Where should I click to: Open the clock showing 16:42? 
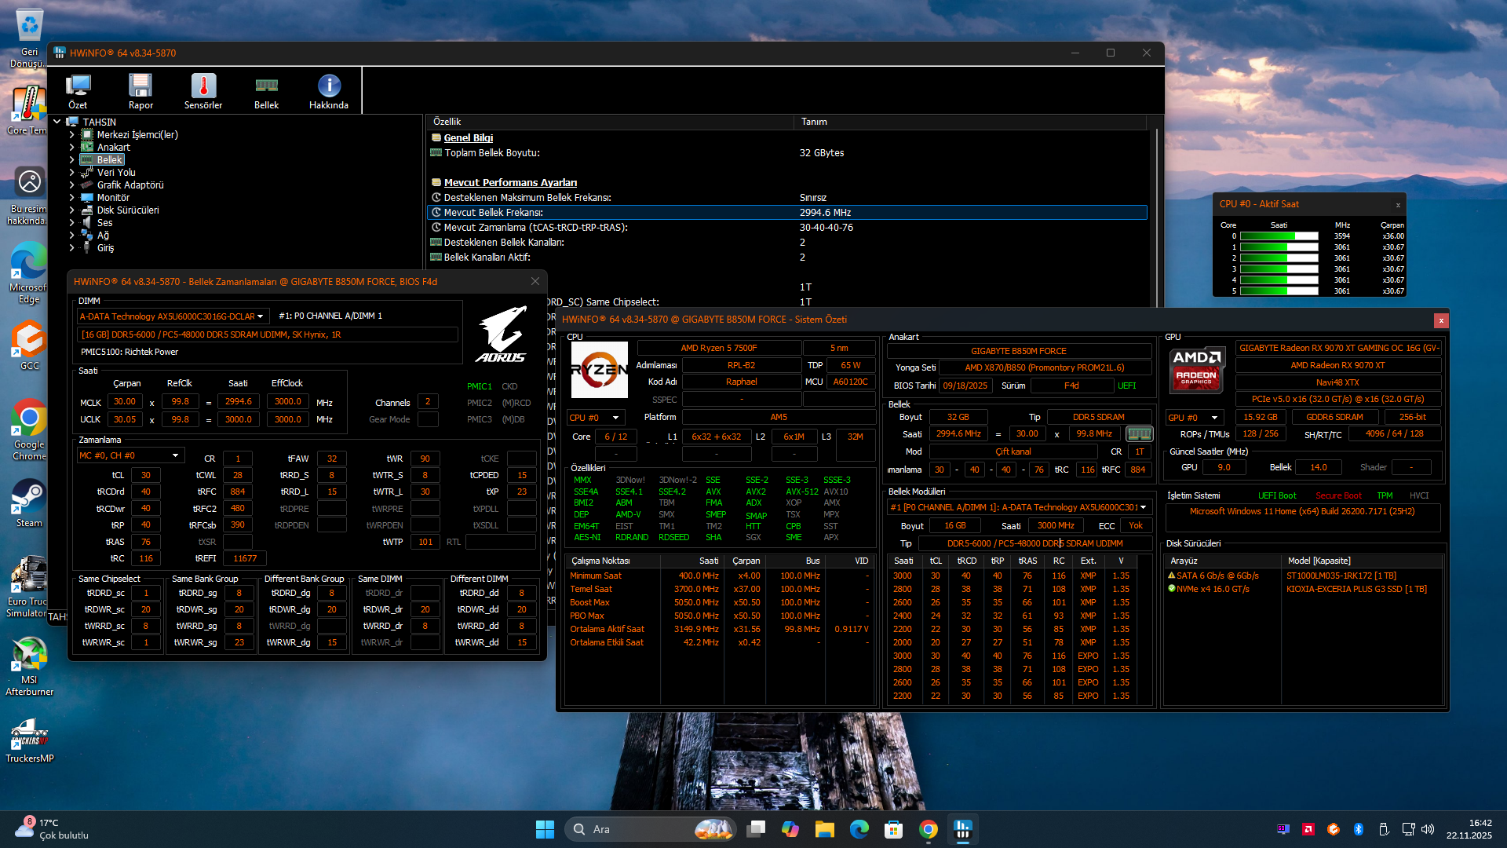click(1469, 829)
